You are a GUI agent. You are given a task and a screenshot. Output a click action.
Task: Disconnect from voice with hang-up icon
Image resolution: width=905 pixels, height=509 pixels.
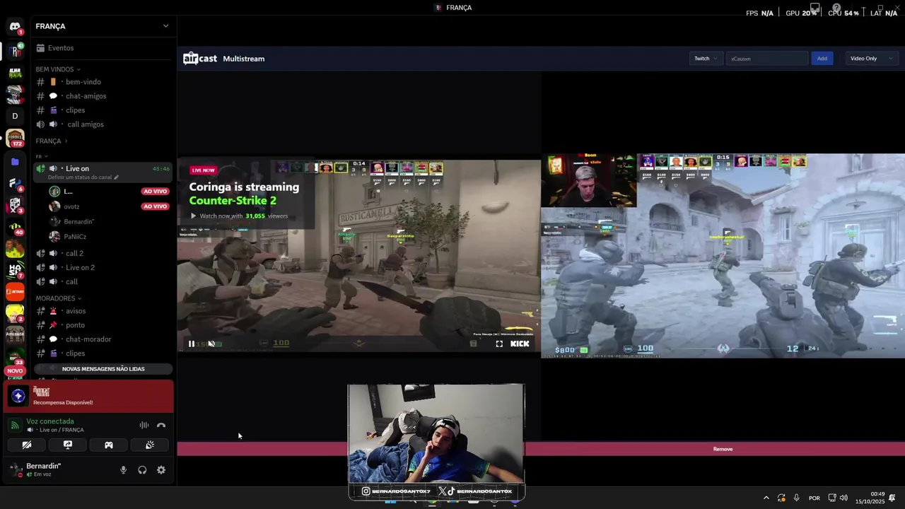pyautogui.click(x=161, y=425)
